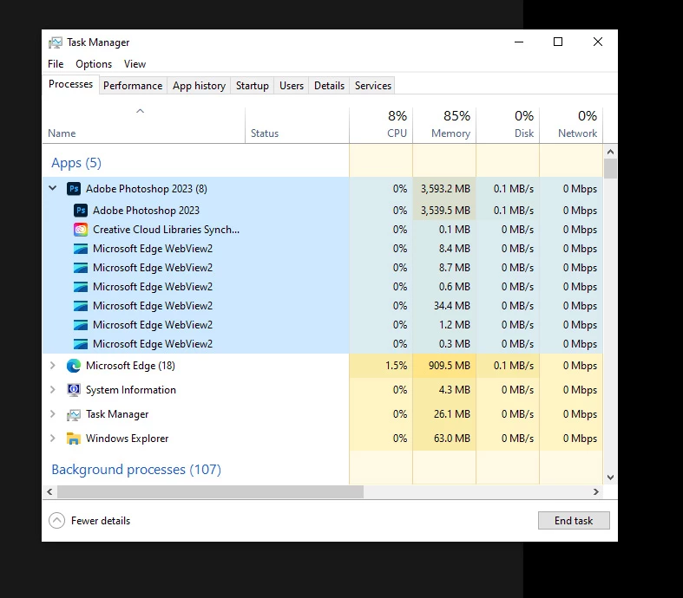Select the Processes tab
This screenshot has height=598, width=683.
coord(70,84)
